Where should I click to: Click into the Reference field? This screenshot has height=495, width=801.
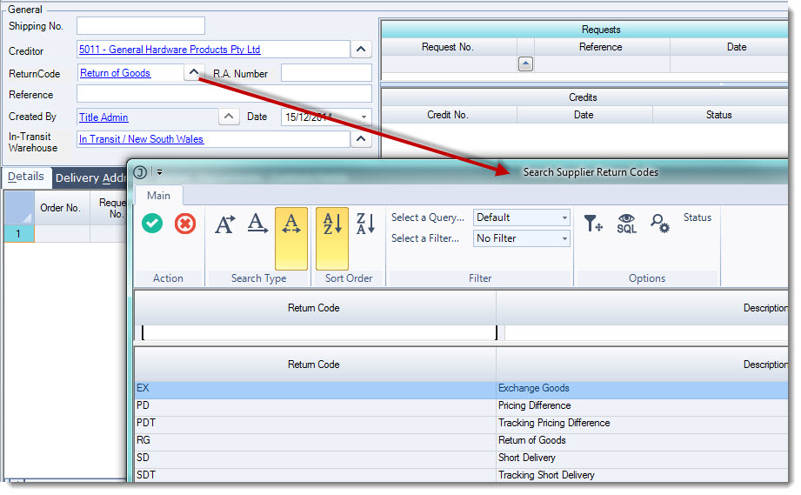224,95
